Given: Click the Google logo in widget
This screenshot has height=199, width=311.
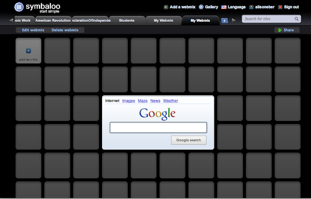Looking at the screenshot, I should (x=157, y=114).
